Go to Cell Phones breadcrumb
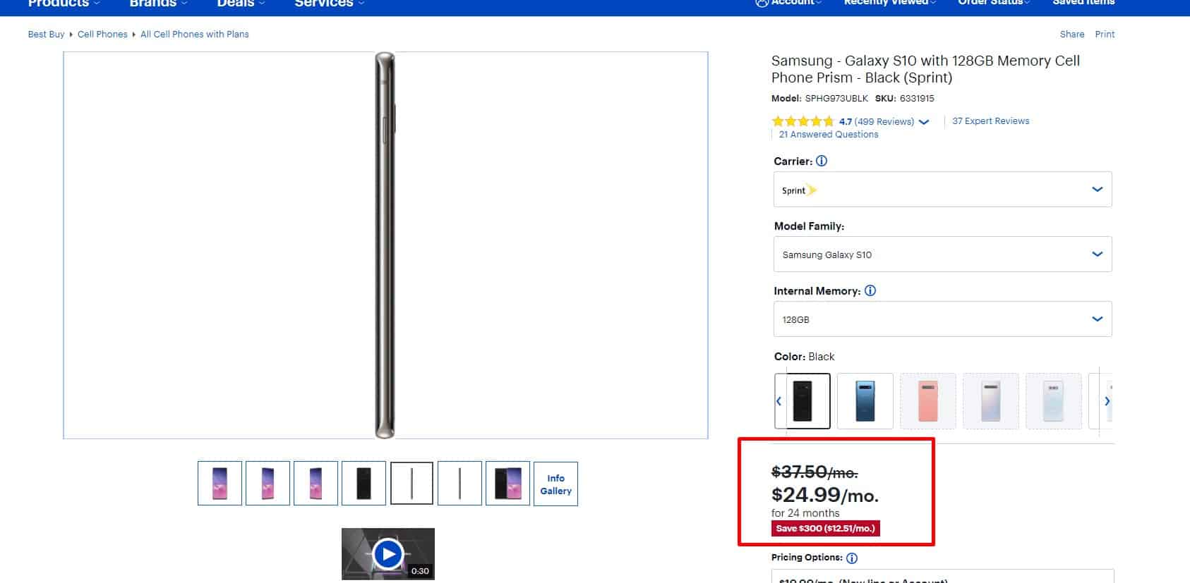1190x583 pixels. coord(102,35)
